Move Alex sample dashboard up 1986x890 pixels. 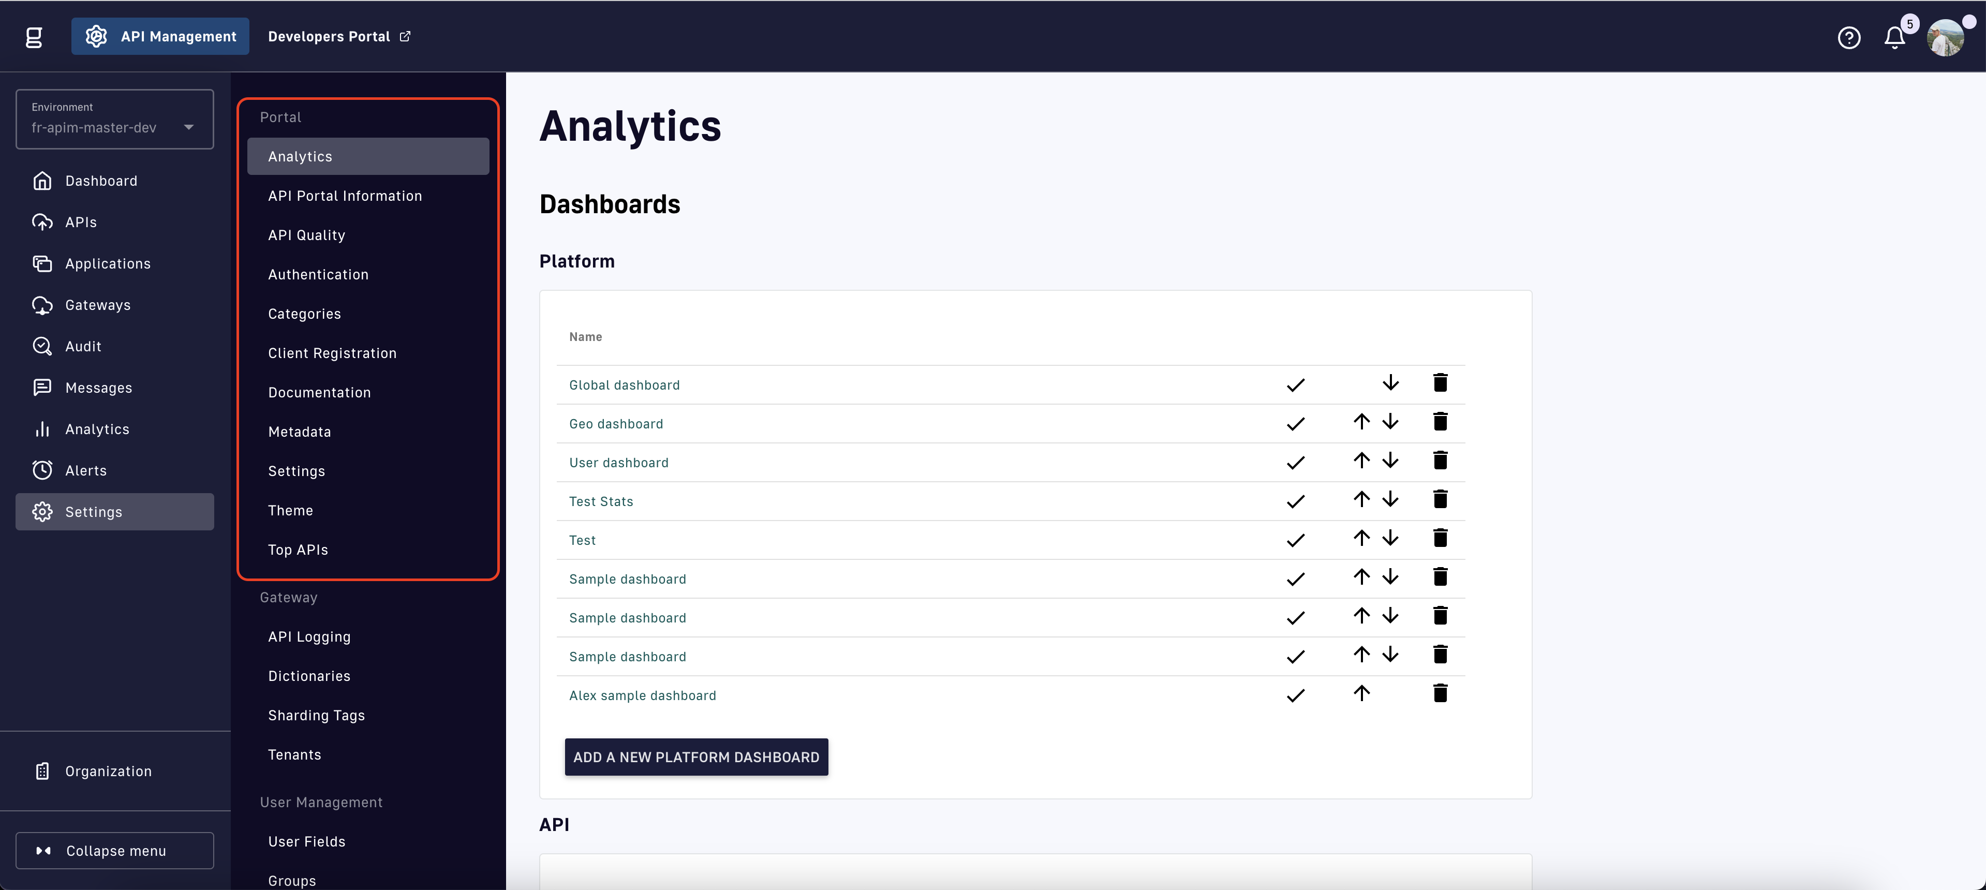tap(1361, 693)
